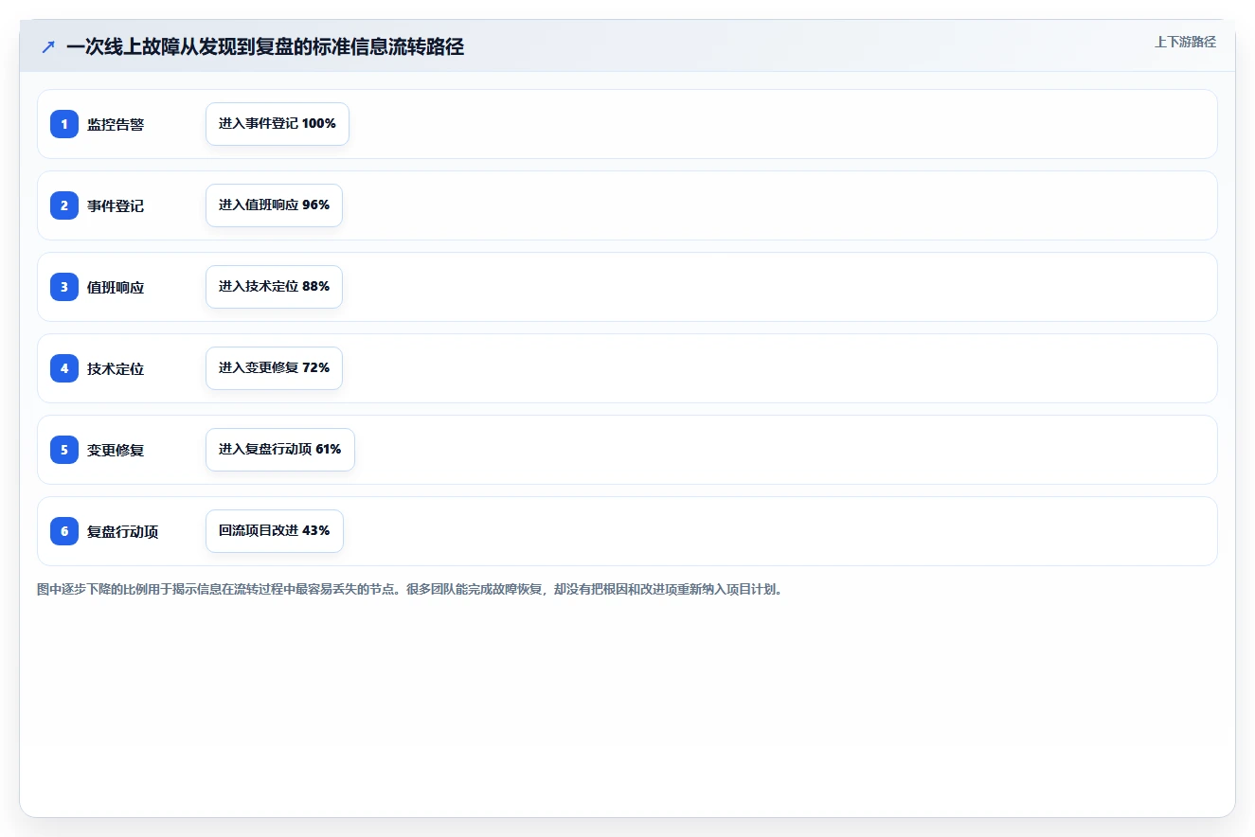Click the 事件登记 step label
This screenshot has width=1255, height=837.
(x=116, y=206)
